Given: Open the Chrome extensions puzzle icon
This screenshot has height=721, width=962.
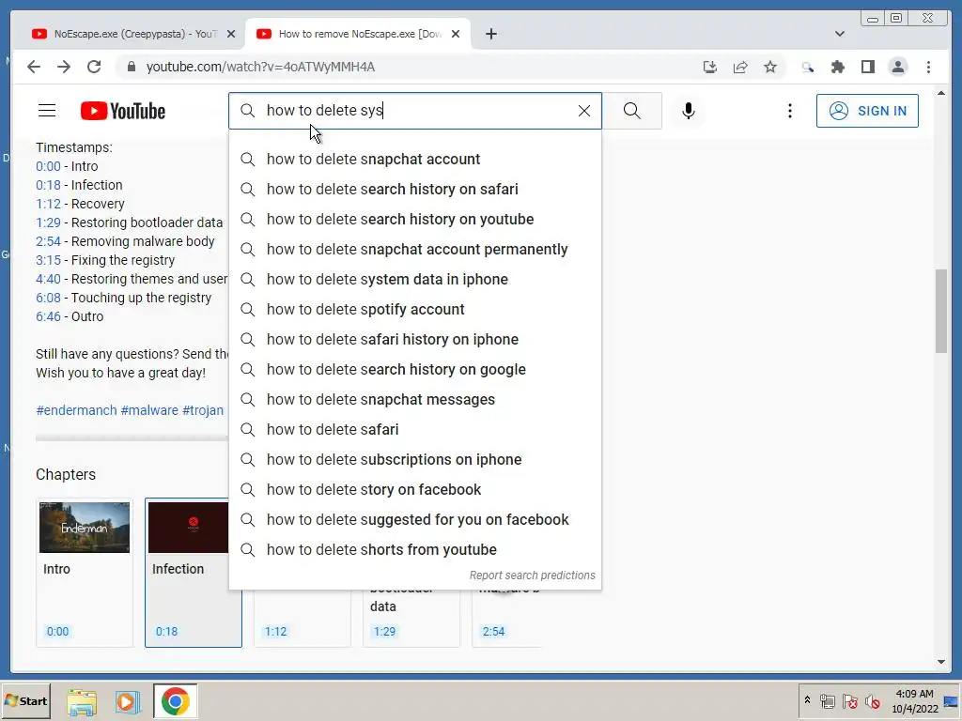Looking at the screenshot, I should pos(837,67).
